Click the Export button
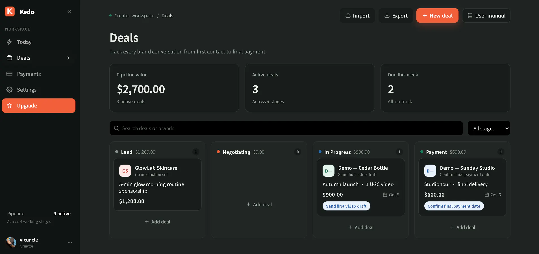This screenshot has width=539, height=254. (x=396, y=16)
